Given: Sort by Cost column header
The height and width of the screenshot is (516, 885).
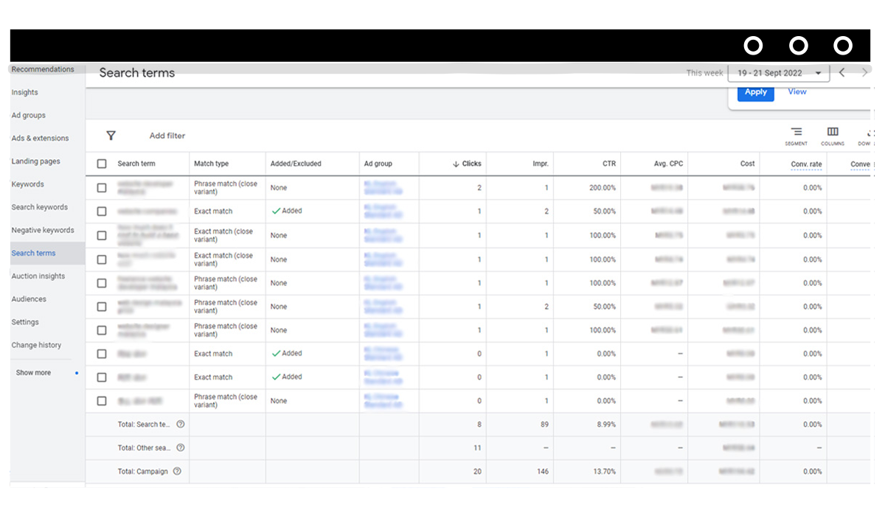Looking at the screenshot, I should (x=747, y=164).
